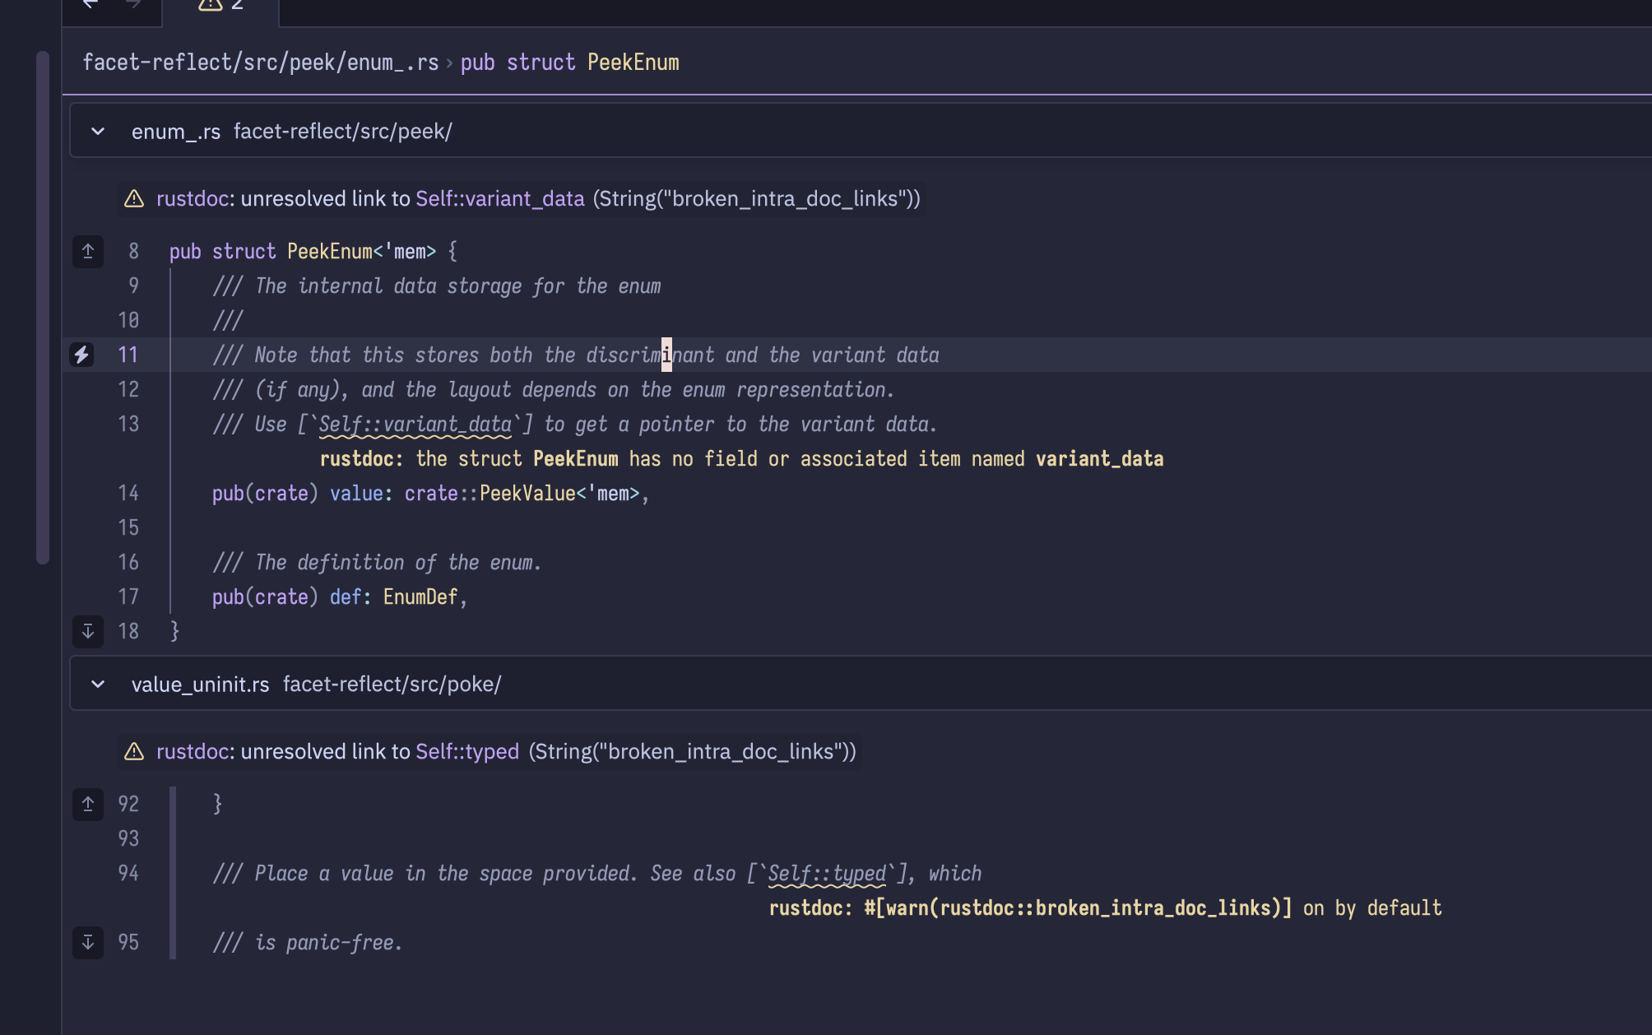The image size is (1652, 1035).
Task: Click code action lightning bolt on line 11
Action: coord(81,355)
